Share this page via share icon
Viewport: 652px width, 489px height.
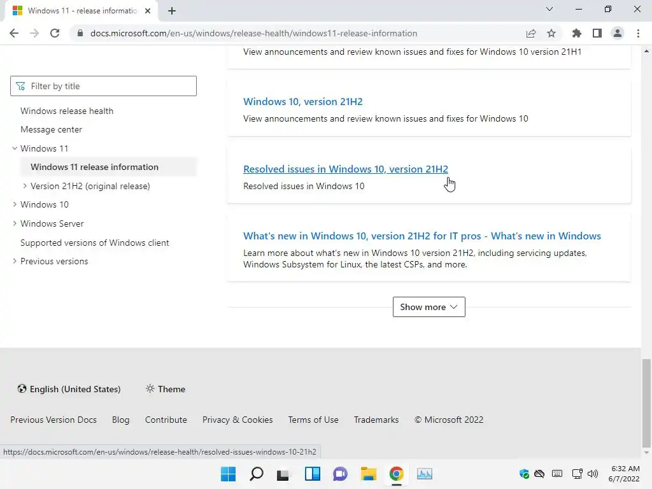point(530,33)
